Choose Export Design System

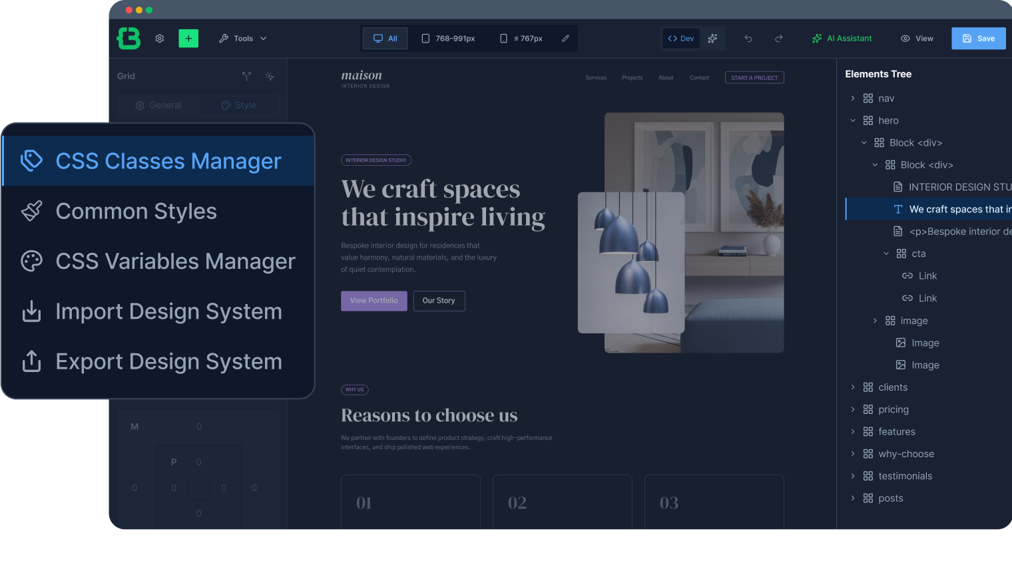(x=159, y=361)
